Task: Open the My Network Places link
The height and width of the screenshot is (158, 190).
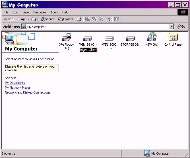Action: 18,88
